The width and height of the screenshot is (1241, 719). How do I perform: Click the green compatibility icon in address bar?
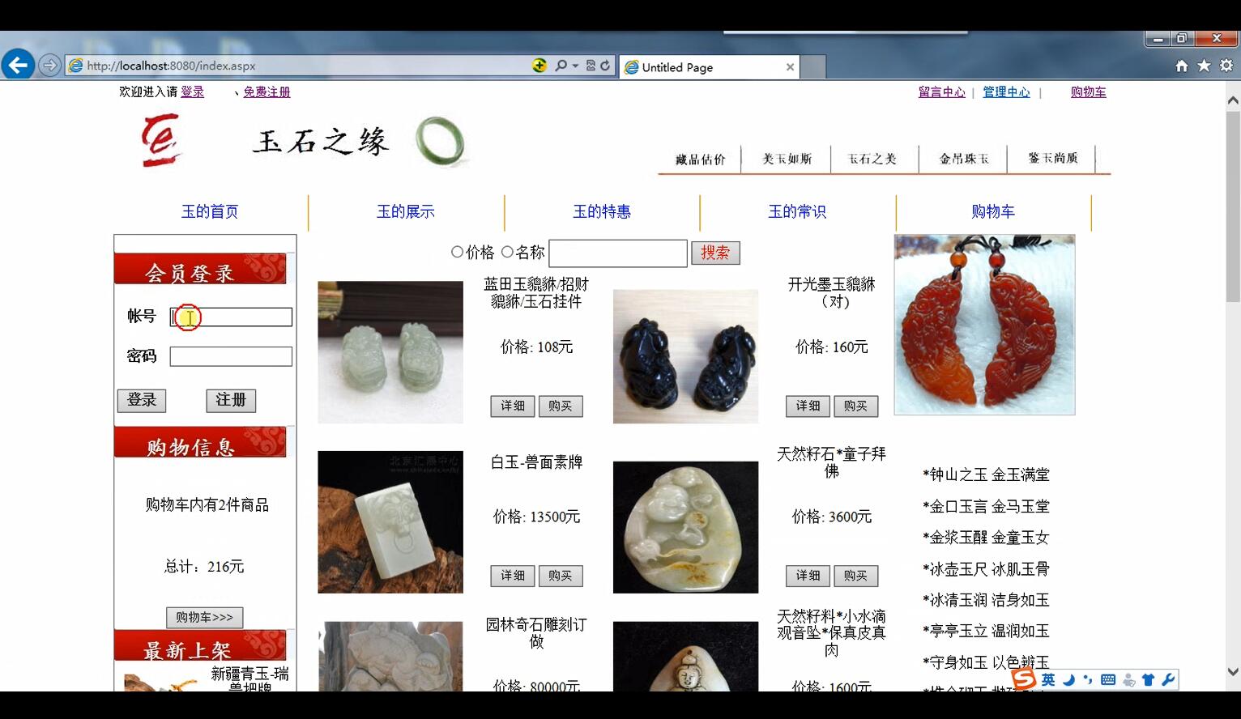(x=539, y=66)
